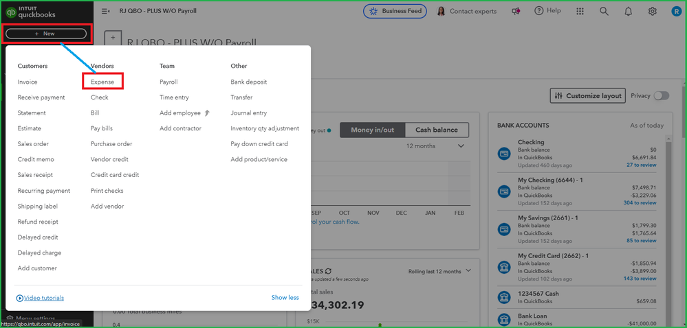Choose Sales receipt under Customers

[35, 174]
